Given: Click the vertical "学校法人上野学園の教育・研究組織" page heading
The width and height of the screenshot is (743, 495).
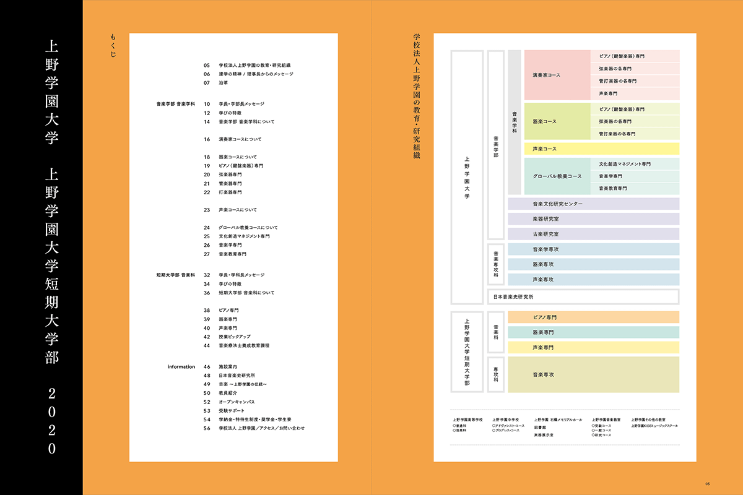Looking at the screenshot, I should [416, 98].
